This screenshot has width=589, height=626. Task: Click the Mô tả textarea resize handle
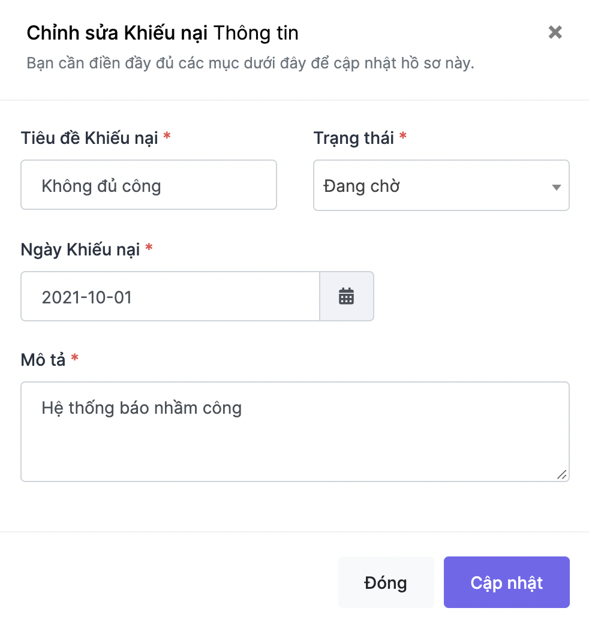coord(561,474)
